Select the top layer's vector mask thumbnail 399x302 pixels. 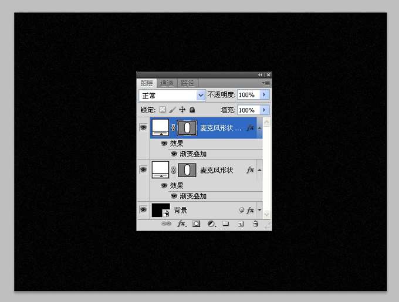pyautogui.click(x=187, y=128)
